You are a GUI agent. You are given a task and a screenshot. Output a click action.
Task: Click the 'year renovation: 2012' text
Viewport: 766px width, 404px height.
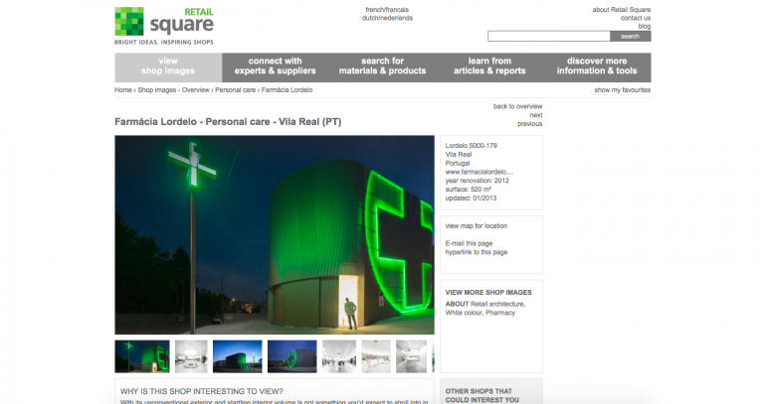click(477, 181)
